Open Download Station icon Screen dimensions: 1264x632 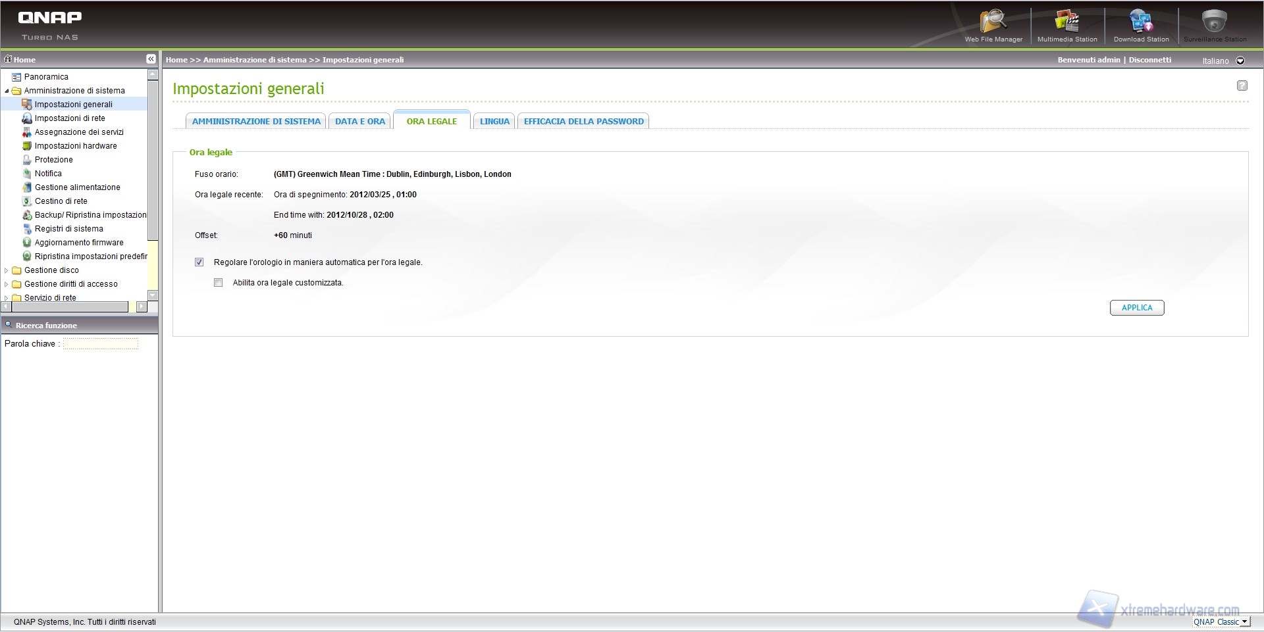tap(1141, 22)
